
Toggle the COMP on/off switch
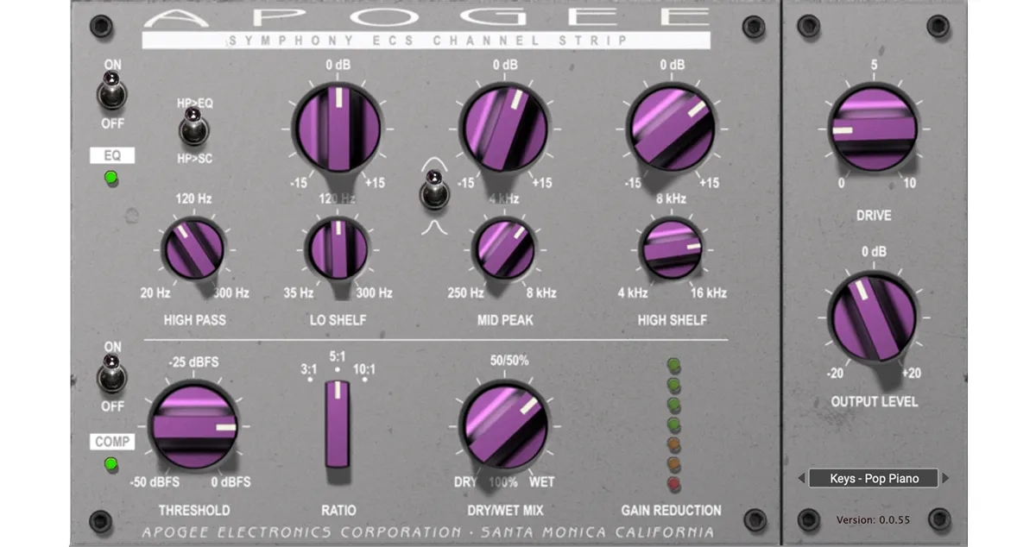(112, 374)
